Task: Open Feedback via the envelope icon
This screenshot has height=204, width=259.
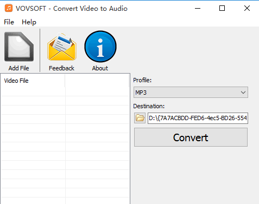Action: coord(62,47)
